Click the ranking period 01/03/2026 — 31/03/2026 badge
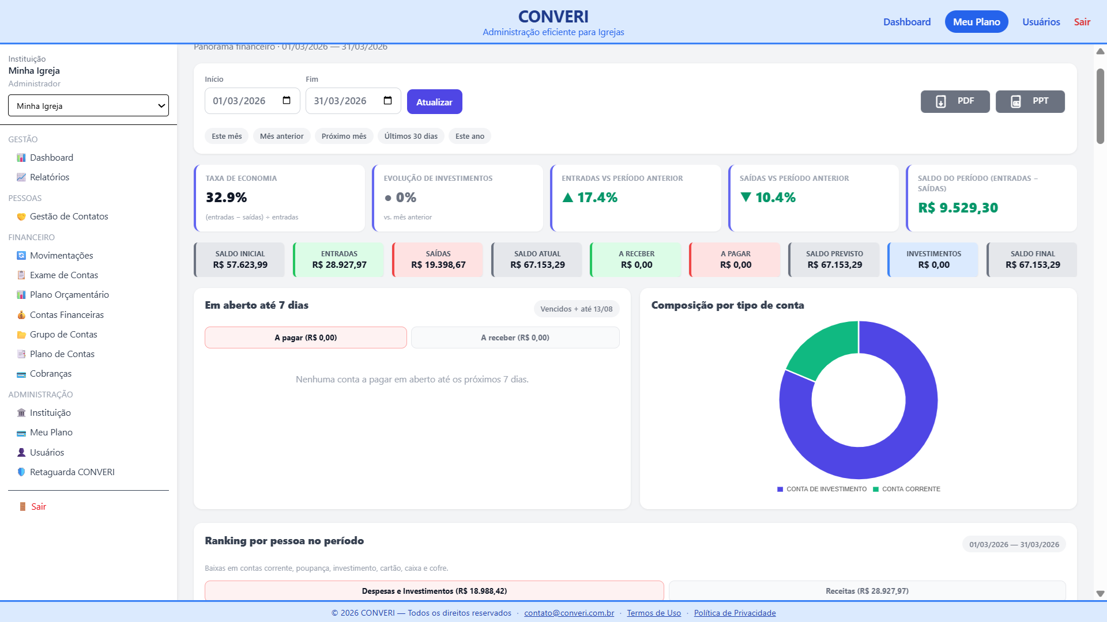This screenshot has height=622, width=1107. point(1014,545)
